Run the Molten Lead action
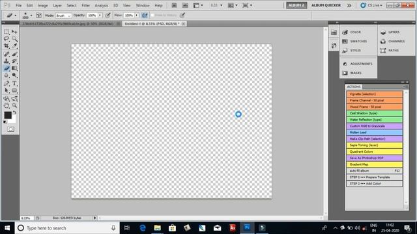 (x=375, y=133)
